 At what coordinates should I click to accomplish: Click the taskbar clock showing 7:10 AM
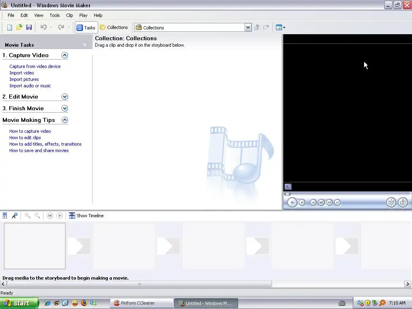click(x=397, y=303)
